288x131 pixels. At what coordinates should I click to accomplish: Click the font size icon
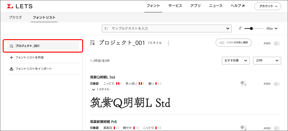(x=240, y=29)
